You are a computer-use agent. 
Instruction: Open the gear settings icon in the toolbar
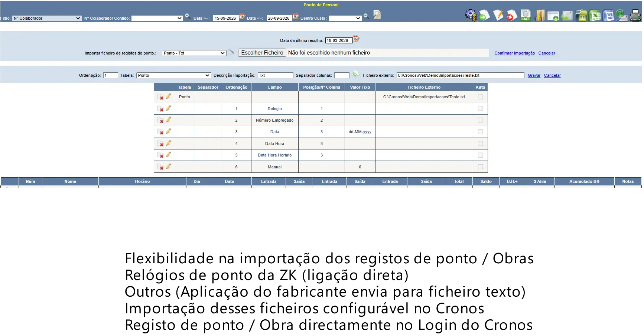(x=471, y=15)
